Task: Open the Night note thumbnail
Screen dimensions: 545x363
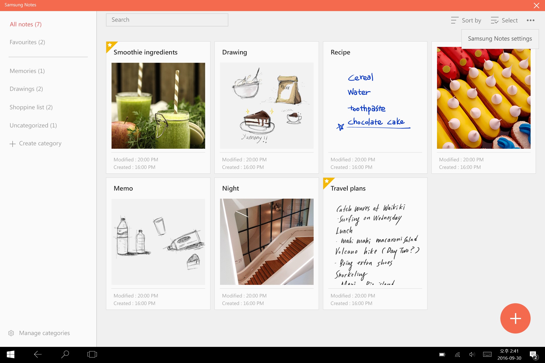Action: (267, 241)
